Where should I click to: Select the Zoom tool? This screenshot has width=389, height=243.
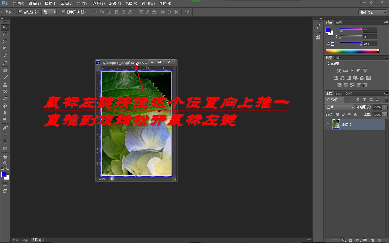pos(5,163)
